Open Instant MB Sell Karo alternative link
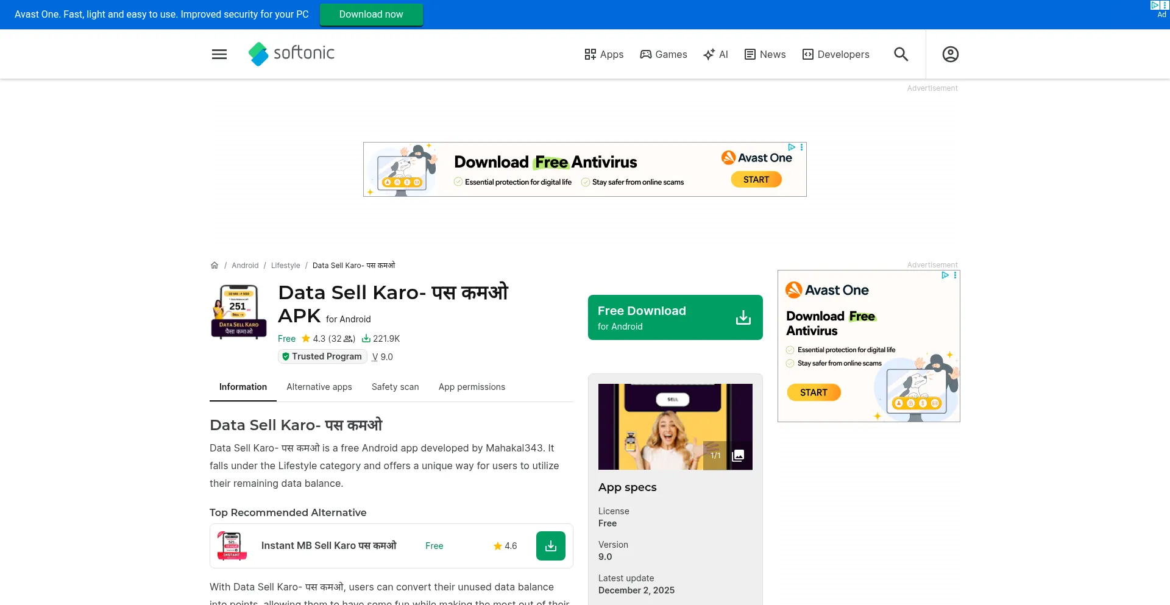 pyautogui.click(x=329, y=546)
